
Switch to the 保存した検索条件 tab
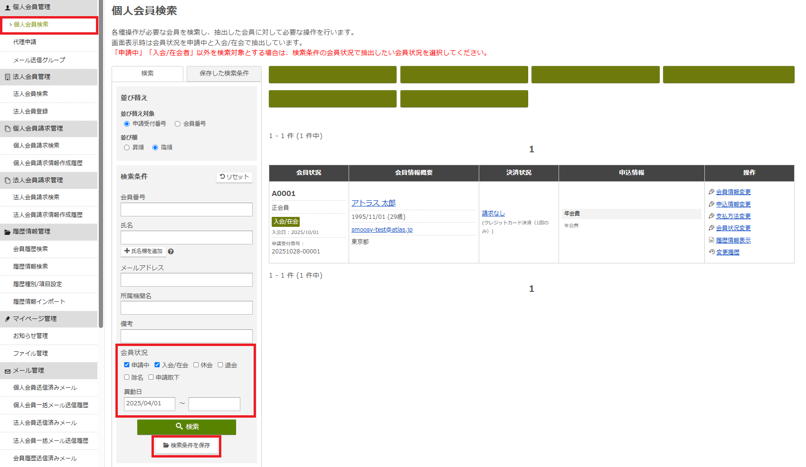[224, 74]
